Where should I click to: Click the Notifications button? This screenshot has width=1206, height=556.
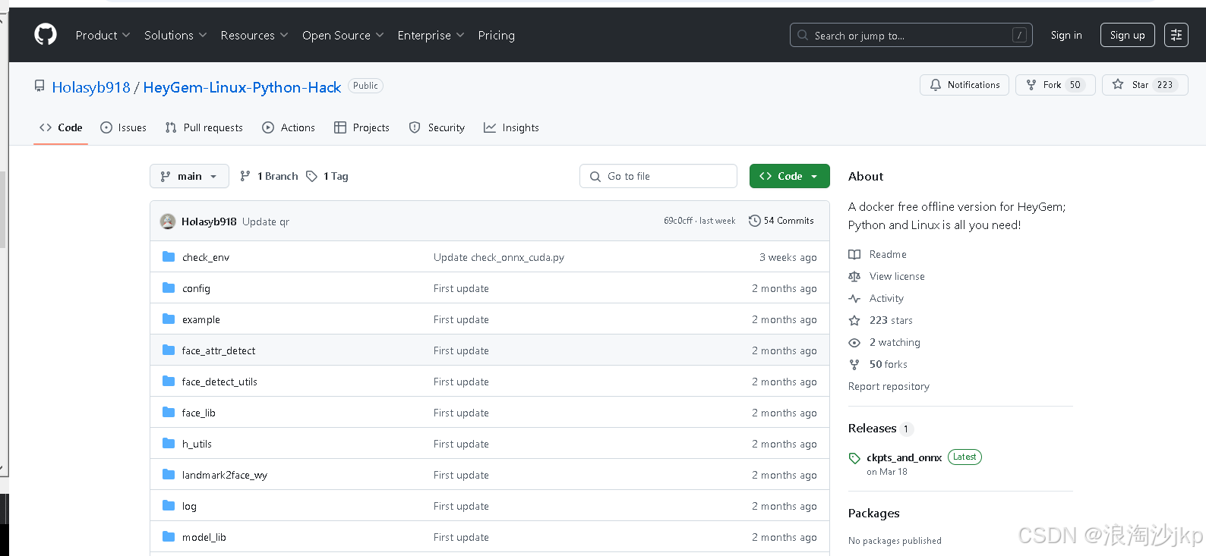coord(964,85)
